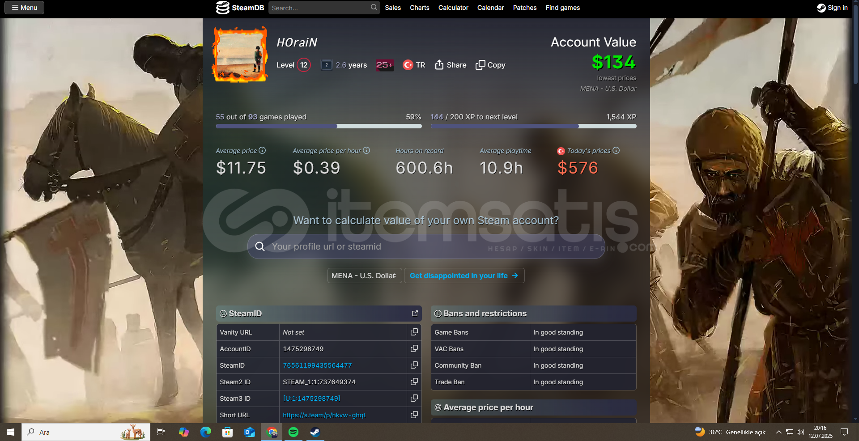Open the Calendar menu item

(490, 8)
